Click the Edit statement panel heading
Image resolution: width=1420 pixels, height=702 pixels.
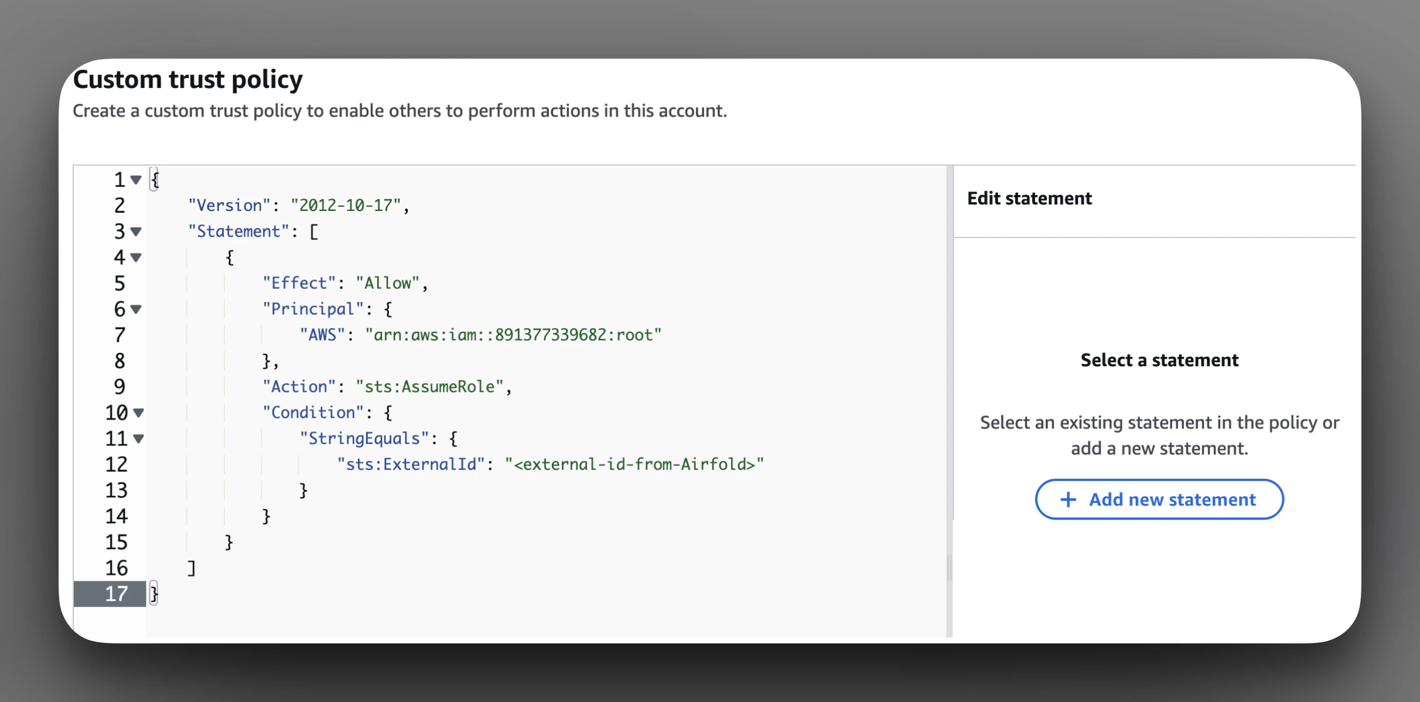(1029, 198)
